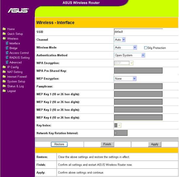Open the IP Config menu

click(13, 67)
